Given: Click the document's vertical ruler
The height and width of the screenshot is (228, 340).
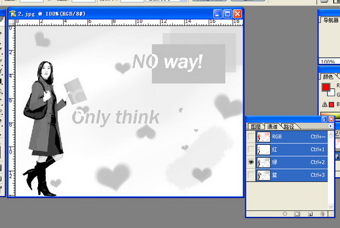Looking at the screenshot, I should 12,111.
